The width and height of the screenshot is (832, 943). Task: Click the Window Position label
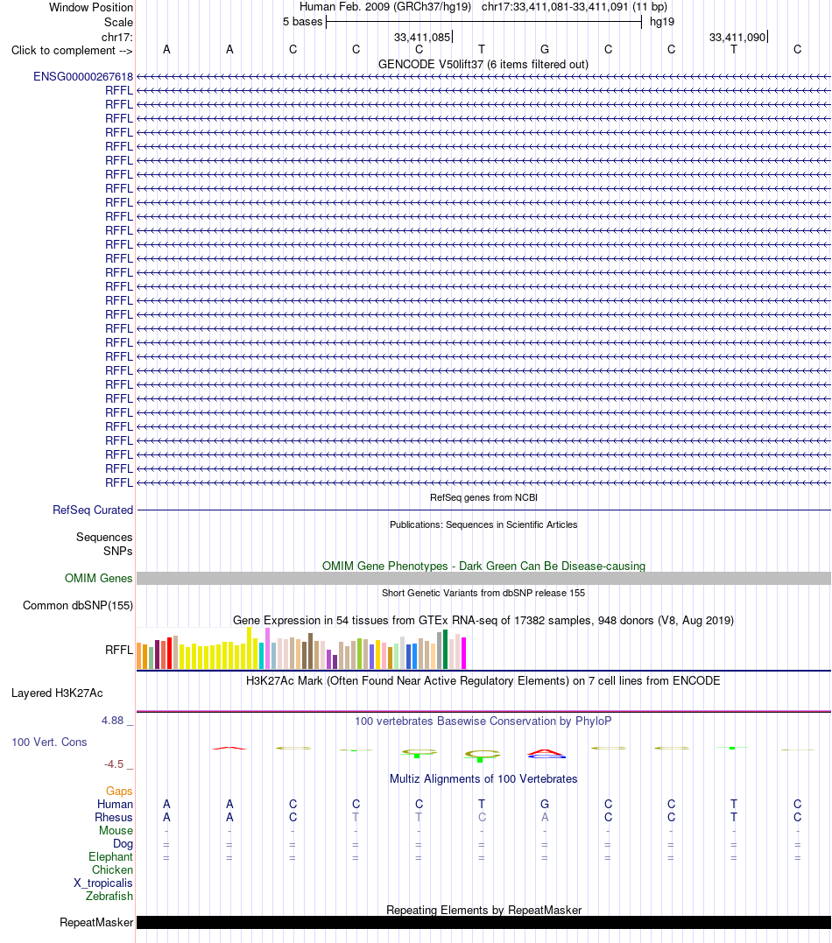click(91, 7)
